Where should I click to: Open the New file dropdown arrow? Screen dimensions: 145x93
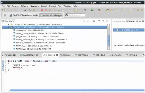point(7,10)
